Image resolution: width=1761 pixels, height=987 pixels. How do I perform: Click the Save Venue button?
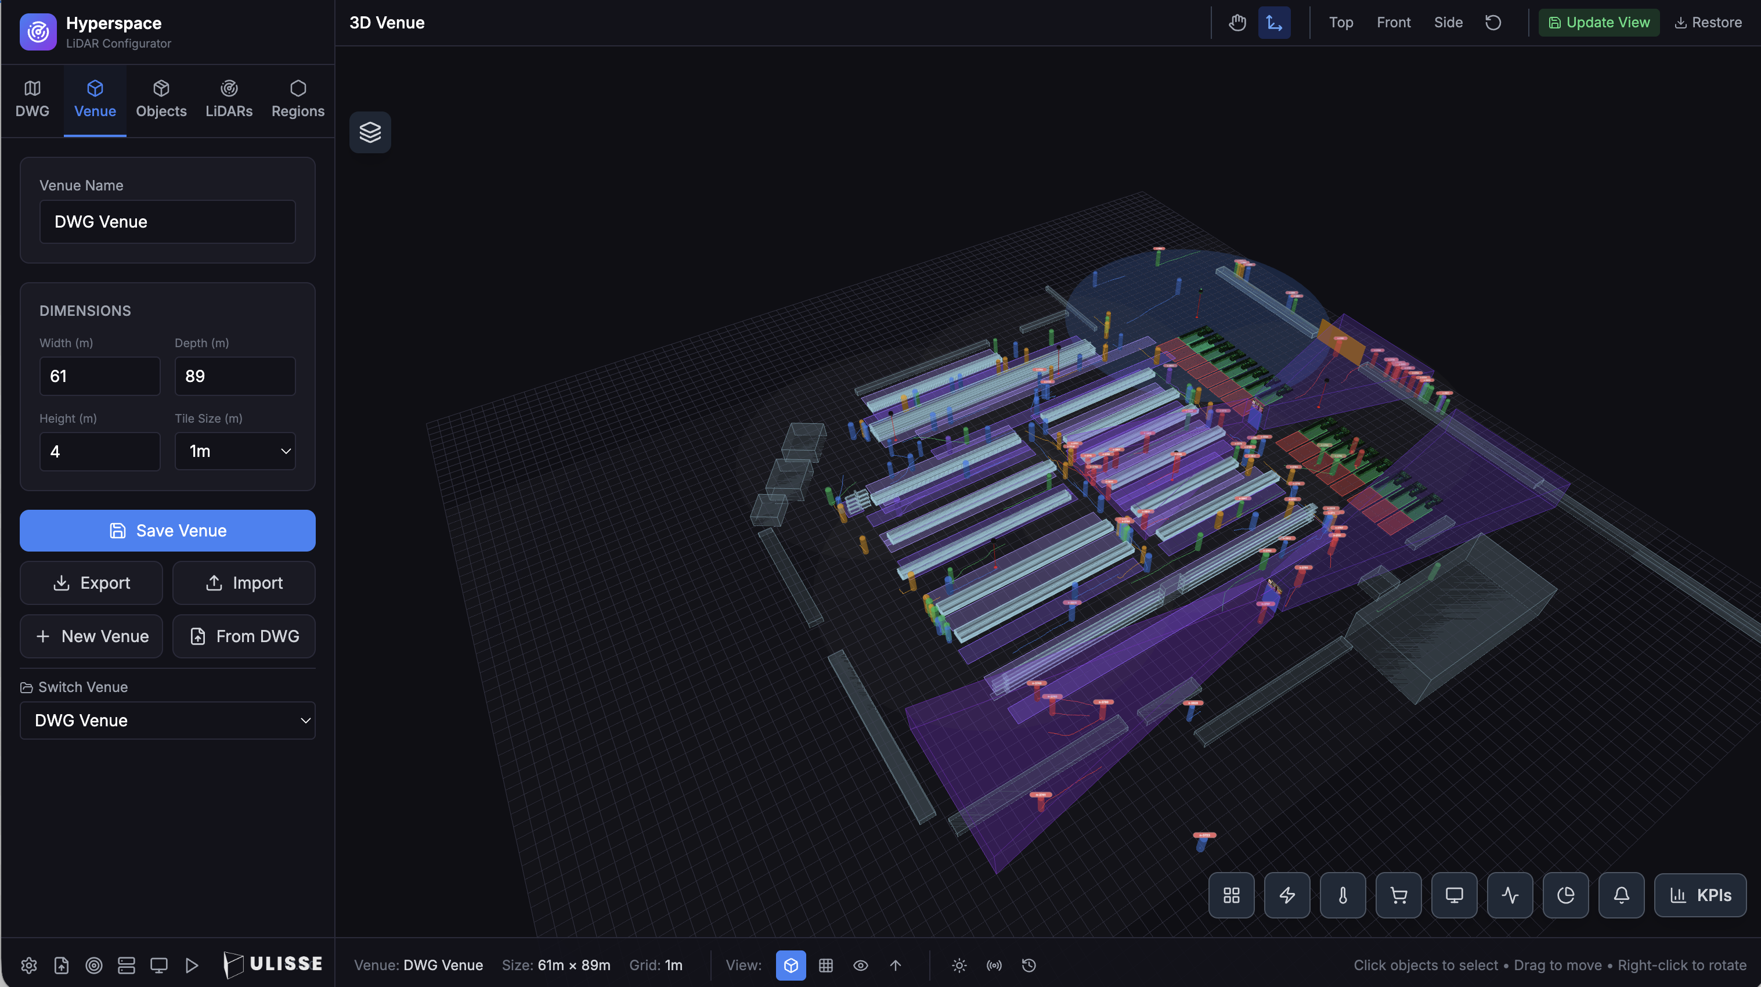168,530
